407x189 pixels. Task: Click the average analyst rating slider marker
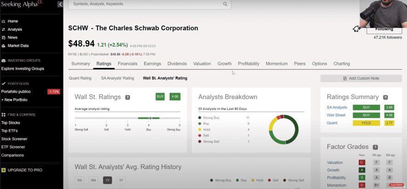150,118
